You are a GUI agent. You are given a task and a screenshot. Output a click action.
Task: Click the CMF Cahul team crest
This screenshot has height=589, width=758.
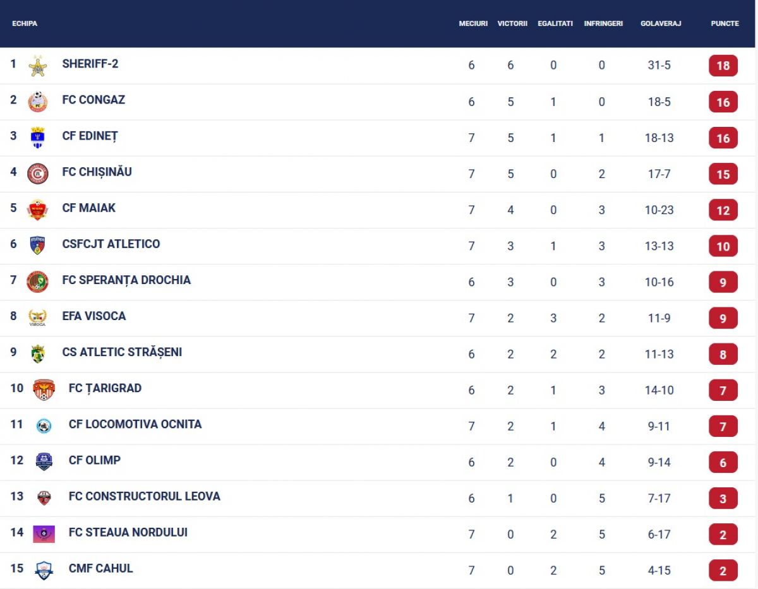click(x=44, y=570)
